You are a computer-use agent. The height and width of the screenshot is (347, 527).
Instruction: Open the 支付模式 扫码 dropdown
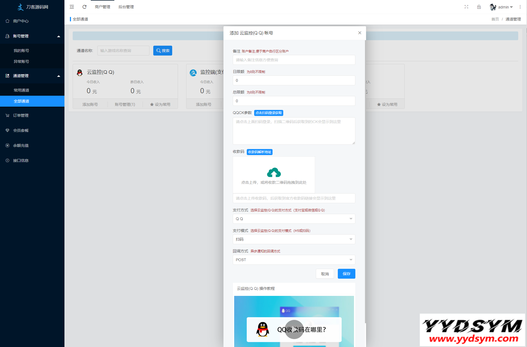[294, 239]
